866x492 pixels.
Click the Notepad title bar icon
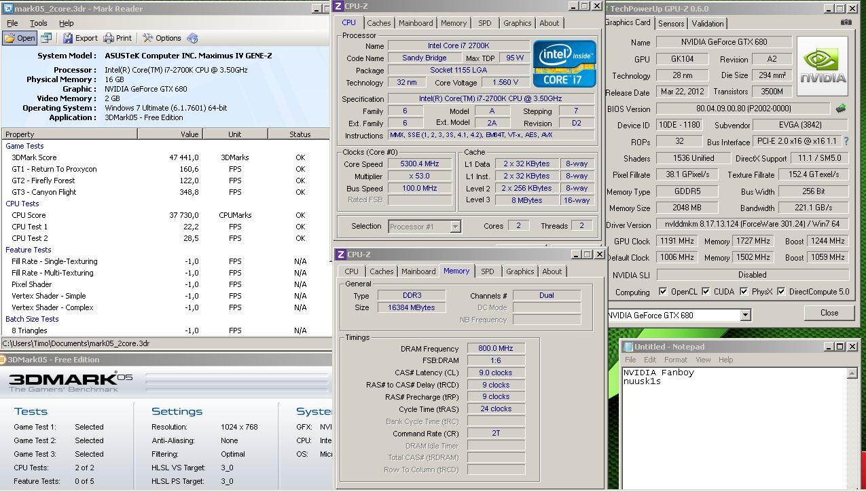(627, 347)
